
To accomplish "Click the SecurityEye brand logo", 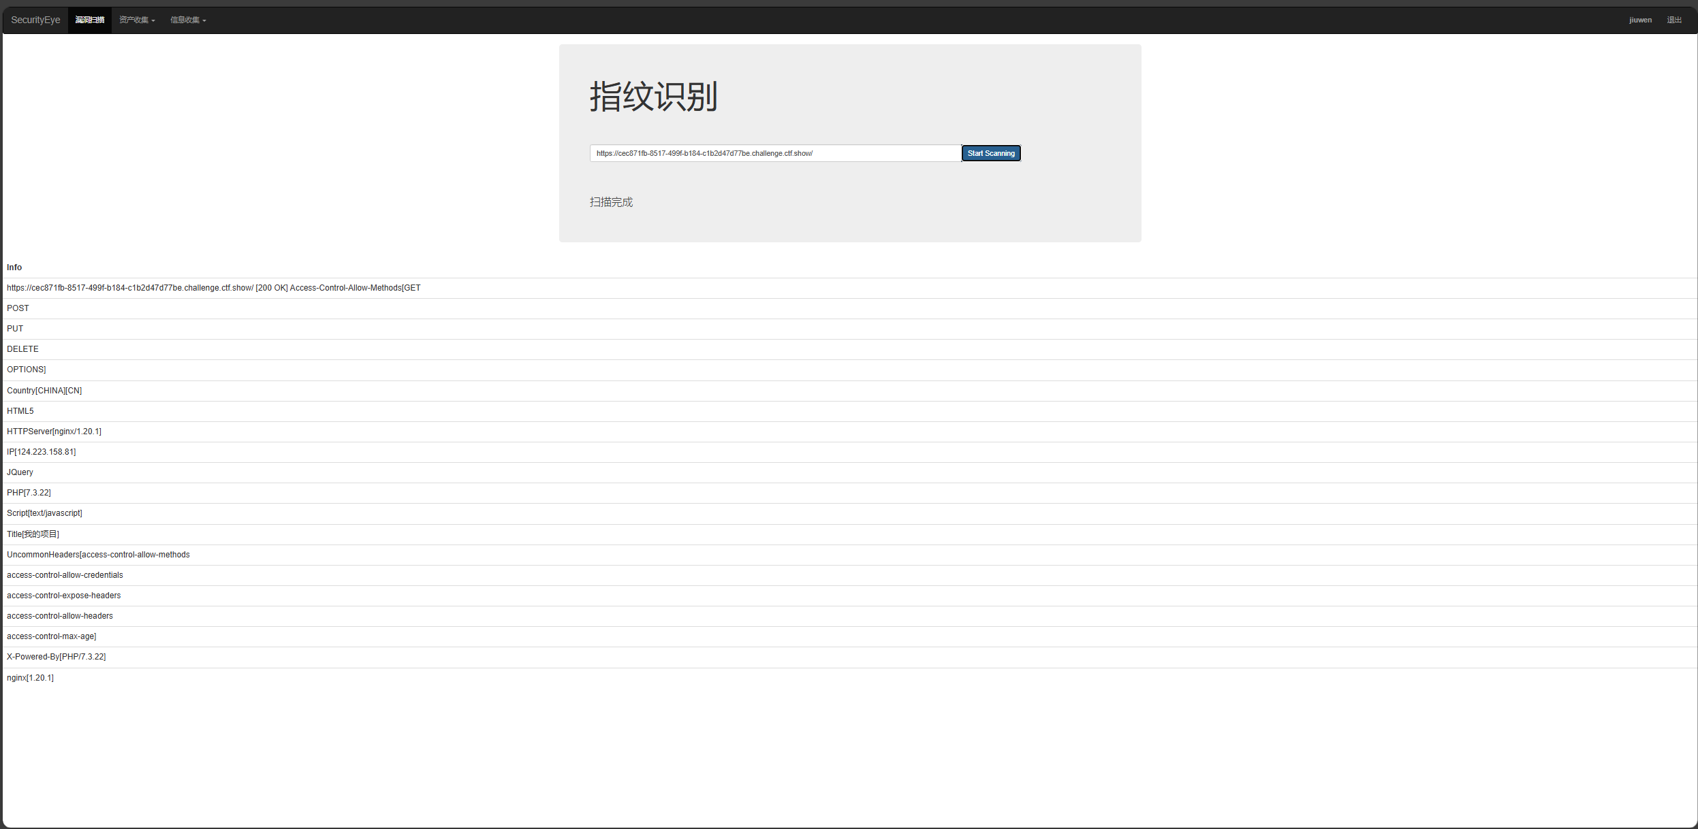I will coord(35,20).
